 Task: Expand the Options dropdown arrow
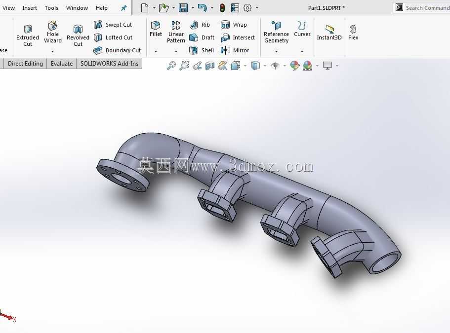257,8
